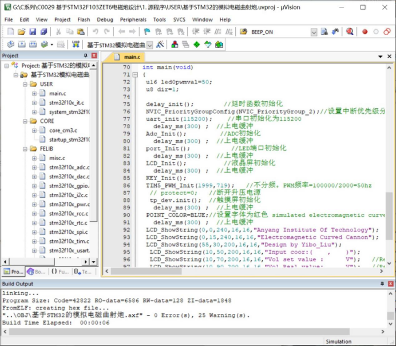Insert breakpoint with the red circle icon

(x=365, y=31)
